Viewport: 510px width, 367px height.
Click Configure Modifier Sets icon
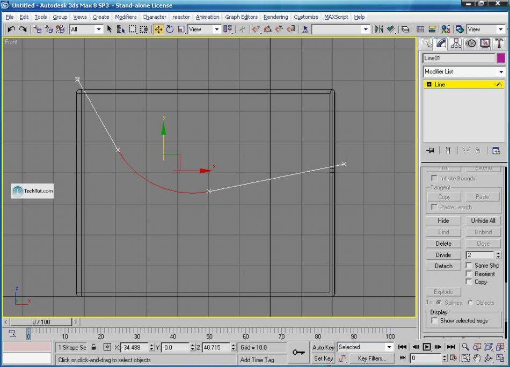point(496,151)
